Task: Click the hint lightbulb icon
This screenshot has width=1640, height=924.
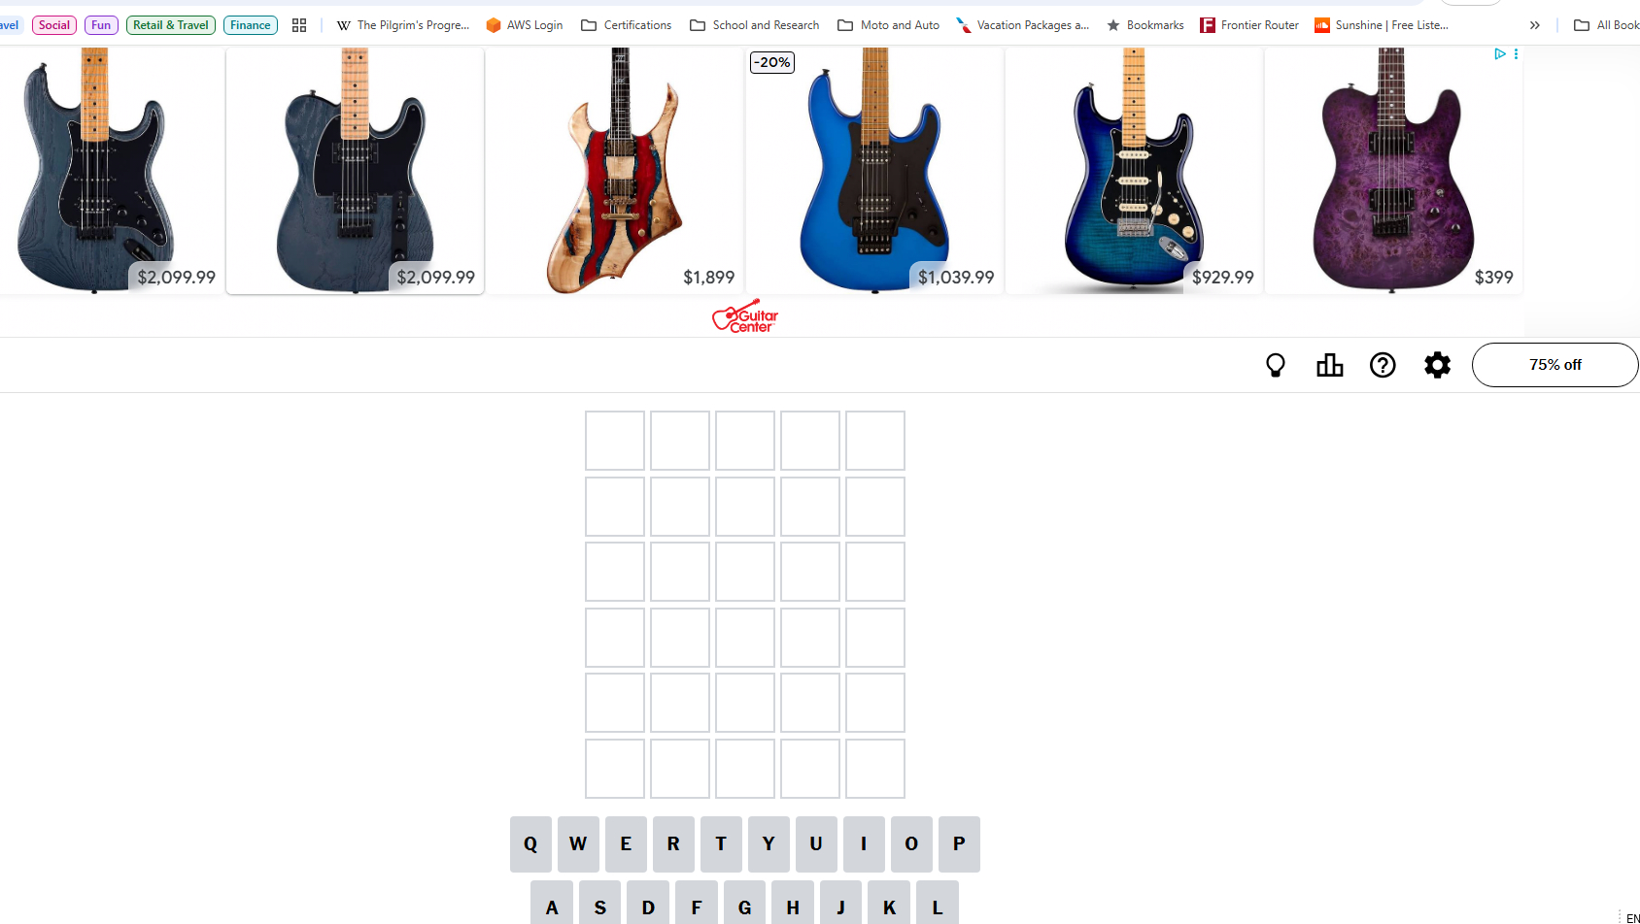Action: 1275,365
